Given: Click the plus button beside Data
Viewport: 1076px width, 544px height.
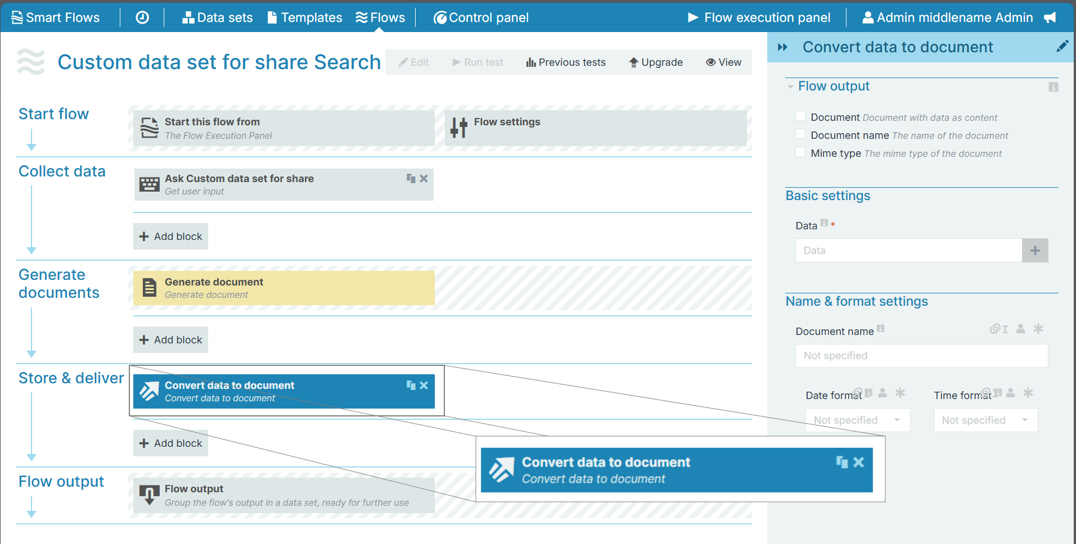Looking at the screenshot, I should coord(1035,251).
